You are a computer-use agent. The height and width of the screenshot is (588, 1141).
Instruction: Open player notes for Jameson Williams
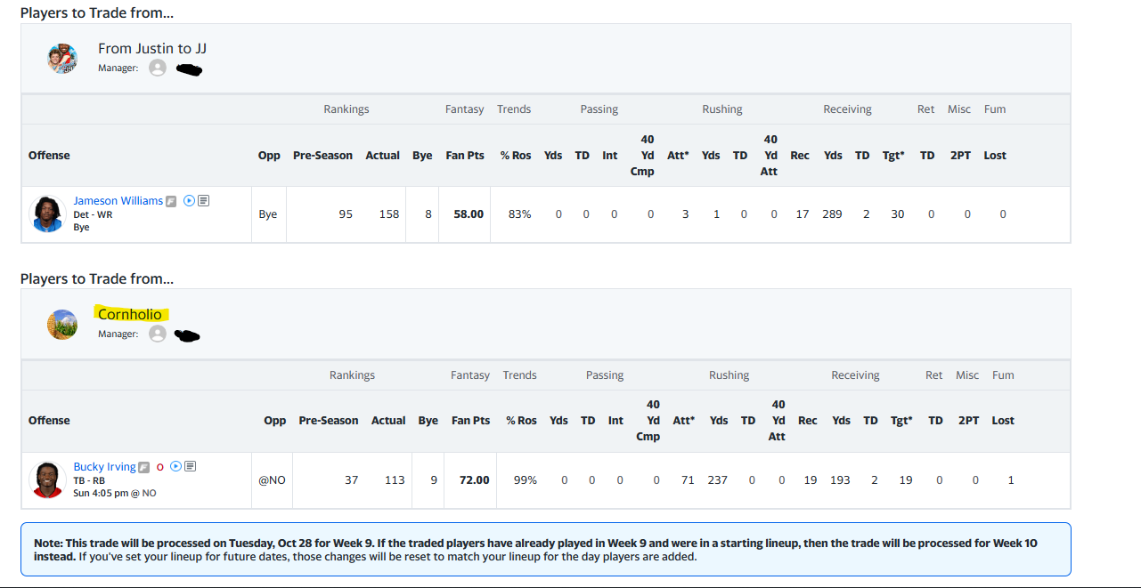[203, 201]
